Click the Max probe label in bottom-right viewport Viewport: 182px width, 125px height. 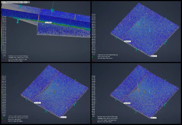point(127,103)
